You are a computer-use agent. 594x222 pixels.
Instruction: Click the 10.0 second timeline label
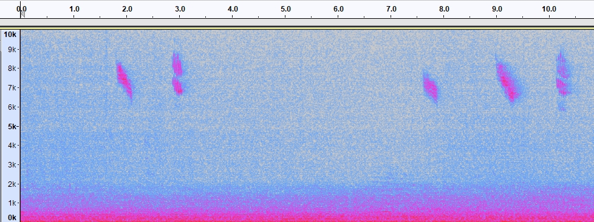click(x=549, y=8)
